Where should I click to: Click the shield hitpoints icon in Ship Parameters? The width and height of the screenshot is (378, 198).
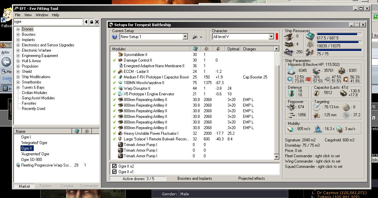[x=291, y=70]
